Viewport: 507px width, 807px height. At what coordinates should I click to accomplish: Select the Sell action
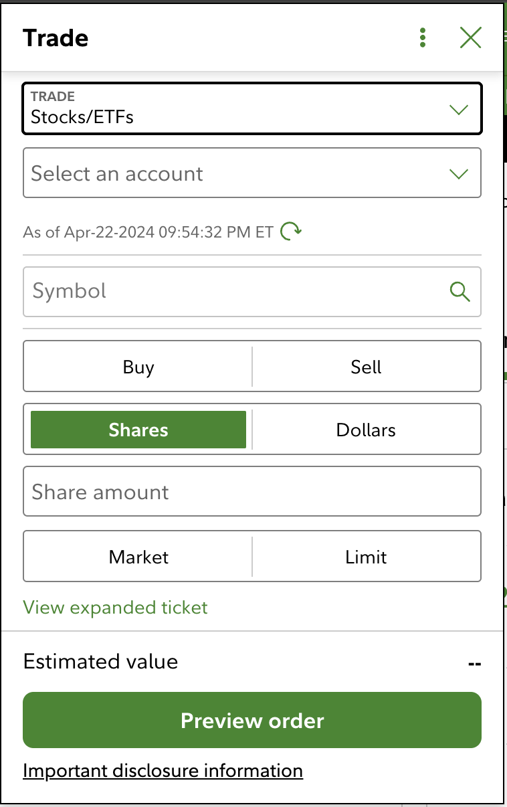click(366, 367)
